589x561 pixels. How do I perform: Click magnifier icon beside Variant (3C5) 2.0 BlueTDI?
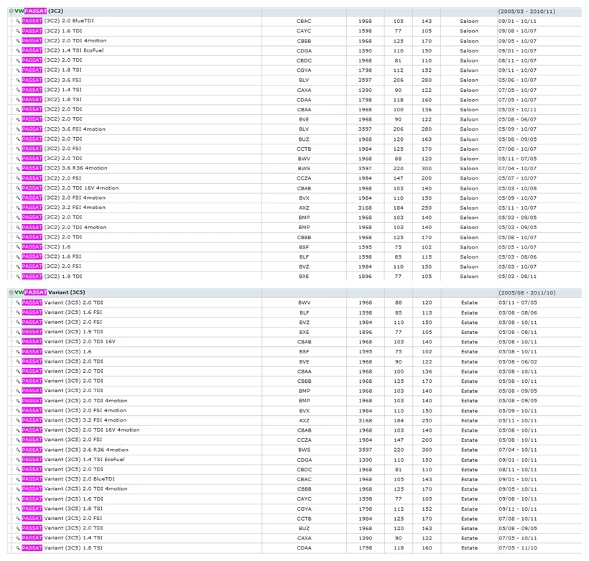[x=17, y=479]
